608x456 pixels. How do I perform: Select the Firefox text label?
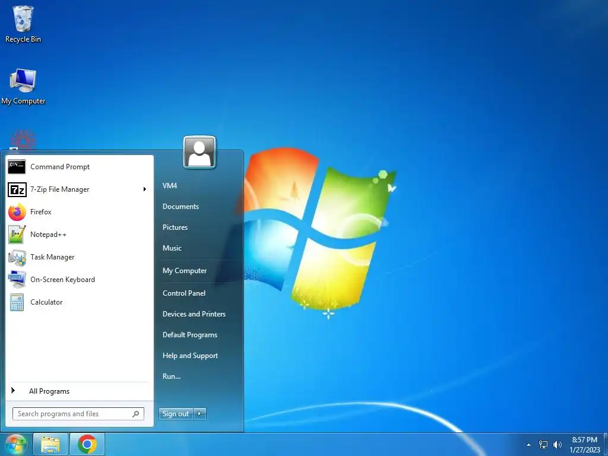click(41, 212)
